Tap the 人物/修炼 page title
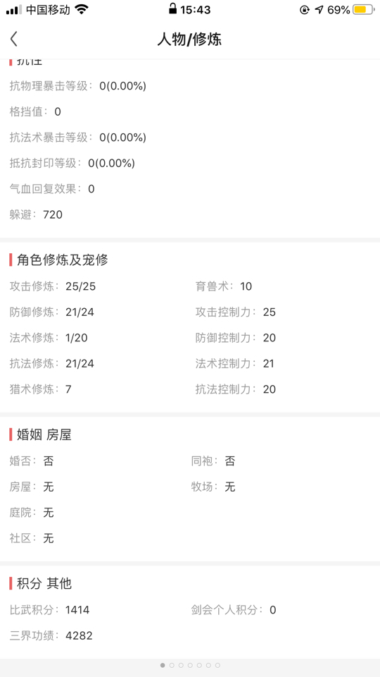The height and width of the screenshot is (677, 380). [x=189, y=39]
